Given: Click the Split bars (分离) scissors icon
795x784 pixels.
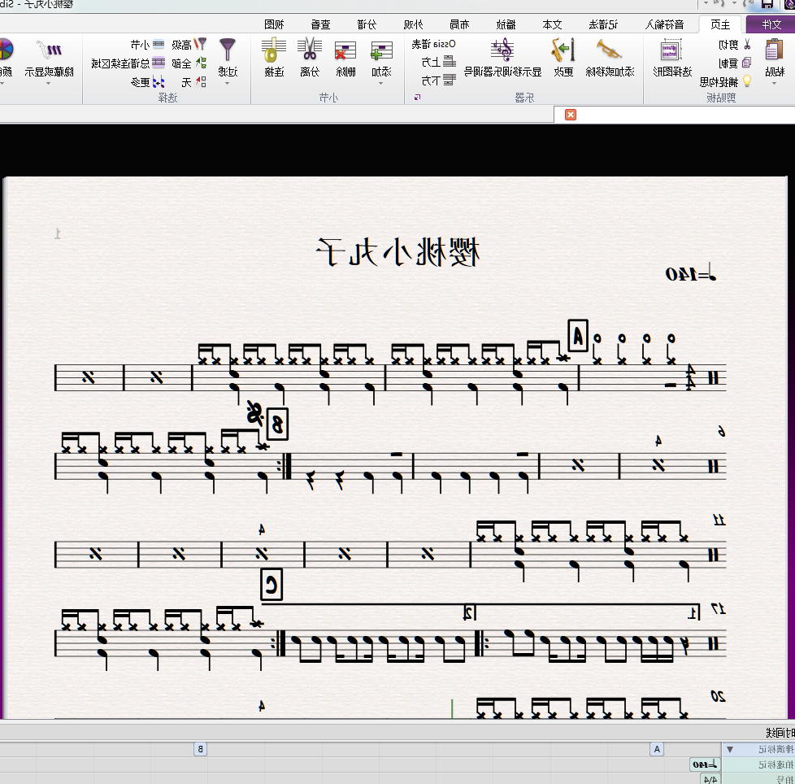Looking at the screenshot, I should (x=309, y=50).
